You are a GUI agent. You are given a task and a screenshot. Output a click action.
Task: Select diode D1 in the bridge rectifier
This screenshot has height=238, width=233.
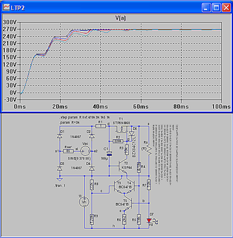59,136
